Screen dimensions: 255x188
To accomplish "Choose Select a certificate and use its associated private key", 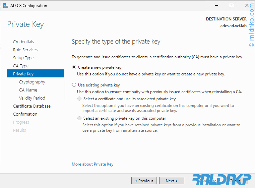I will pyautogui.click(x=79, y=99).
